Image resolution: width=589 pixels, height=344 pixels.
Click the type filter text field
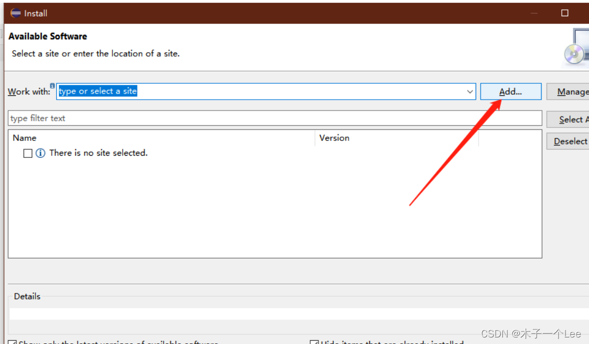[x=274, y=118]
